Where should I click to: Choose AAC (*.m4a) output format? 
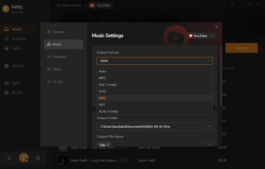coord(154,85)
